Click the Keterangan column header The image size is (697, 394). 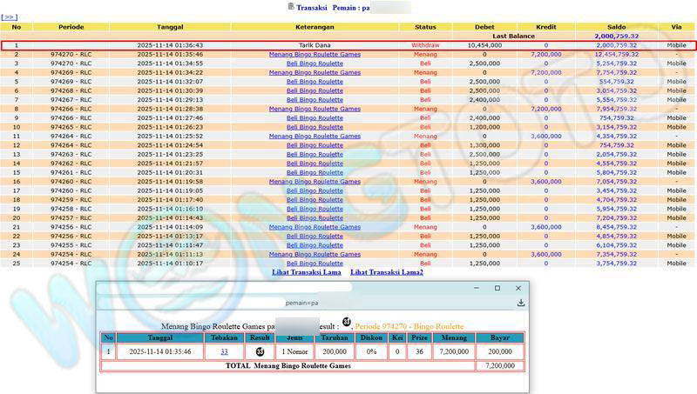click(315, 27)
